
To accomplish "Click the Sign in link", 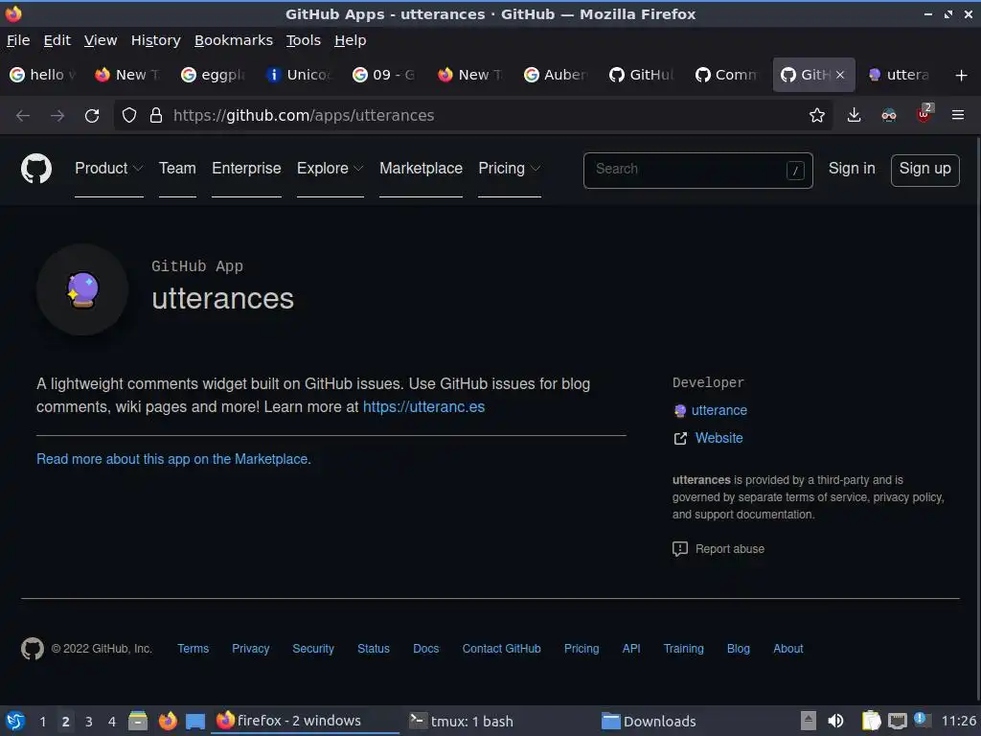I will tap(852, 169).
